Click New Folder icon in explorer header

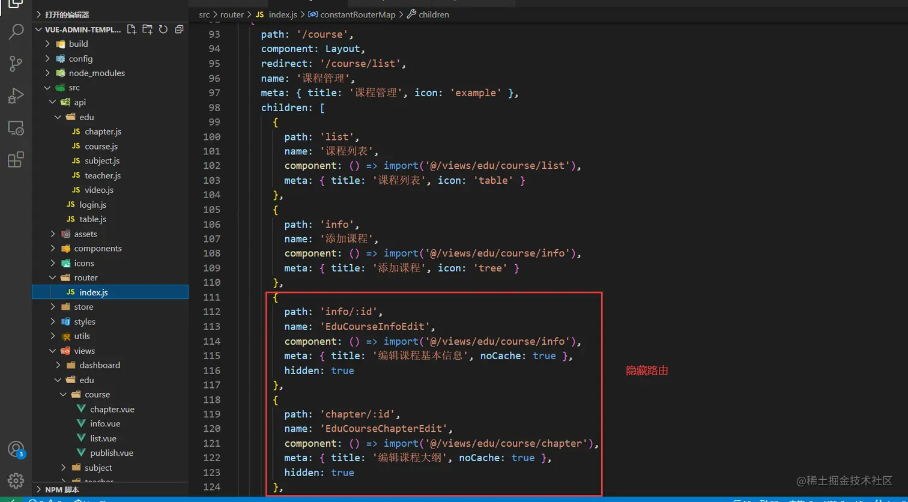coord(147,29)
